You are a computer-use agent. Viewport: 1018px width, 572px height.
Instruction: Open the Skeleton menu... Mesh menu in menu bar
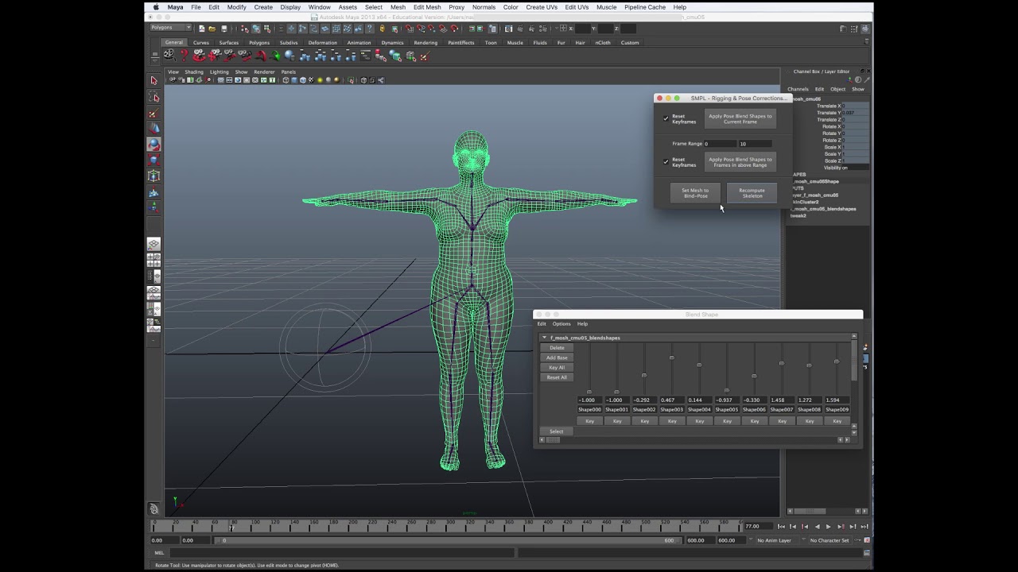398,7
